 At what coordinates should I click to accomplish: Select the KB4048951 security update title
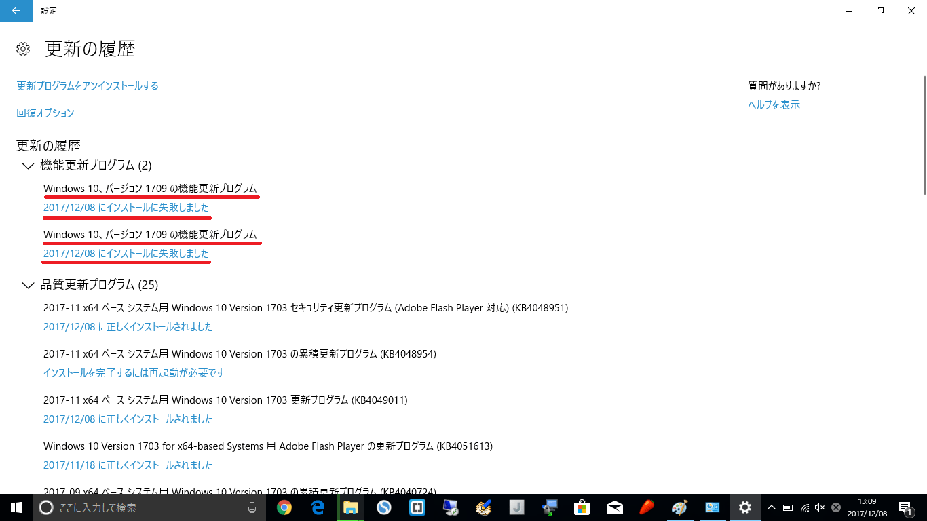tap(306, 308)
